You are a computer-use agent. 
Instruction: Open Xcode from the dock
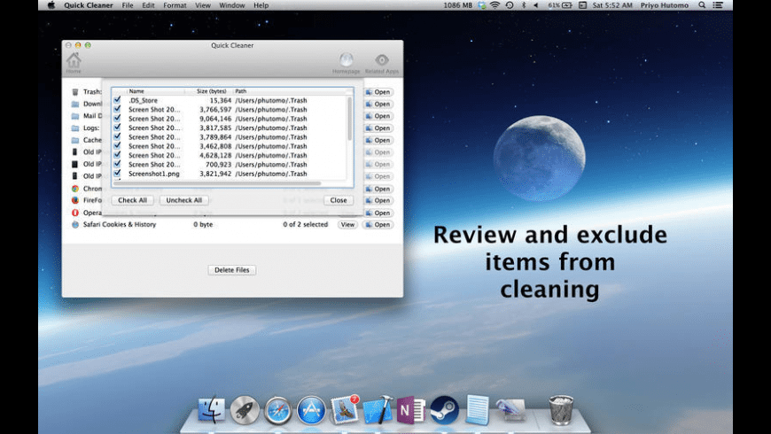(378, 410)
